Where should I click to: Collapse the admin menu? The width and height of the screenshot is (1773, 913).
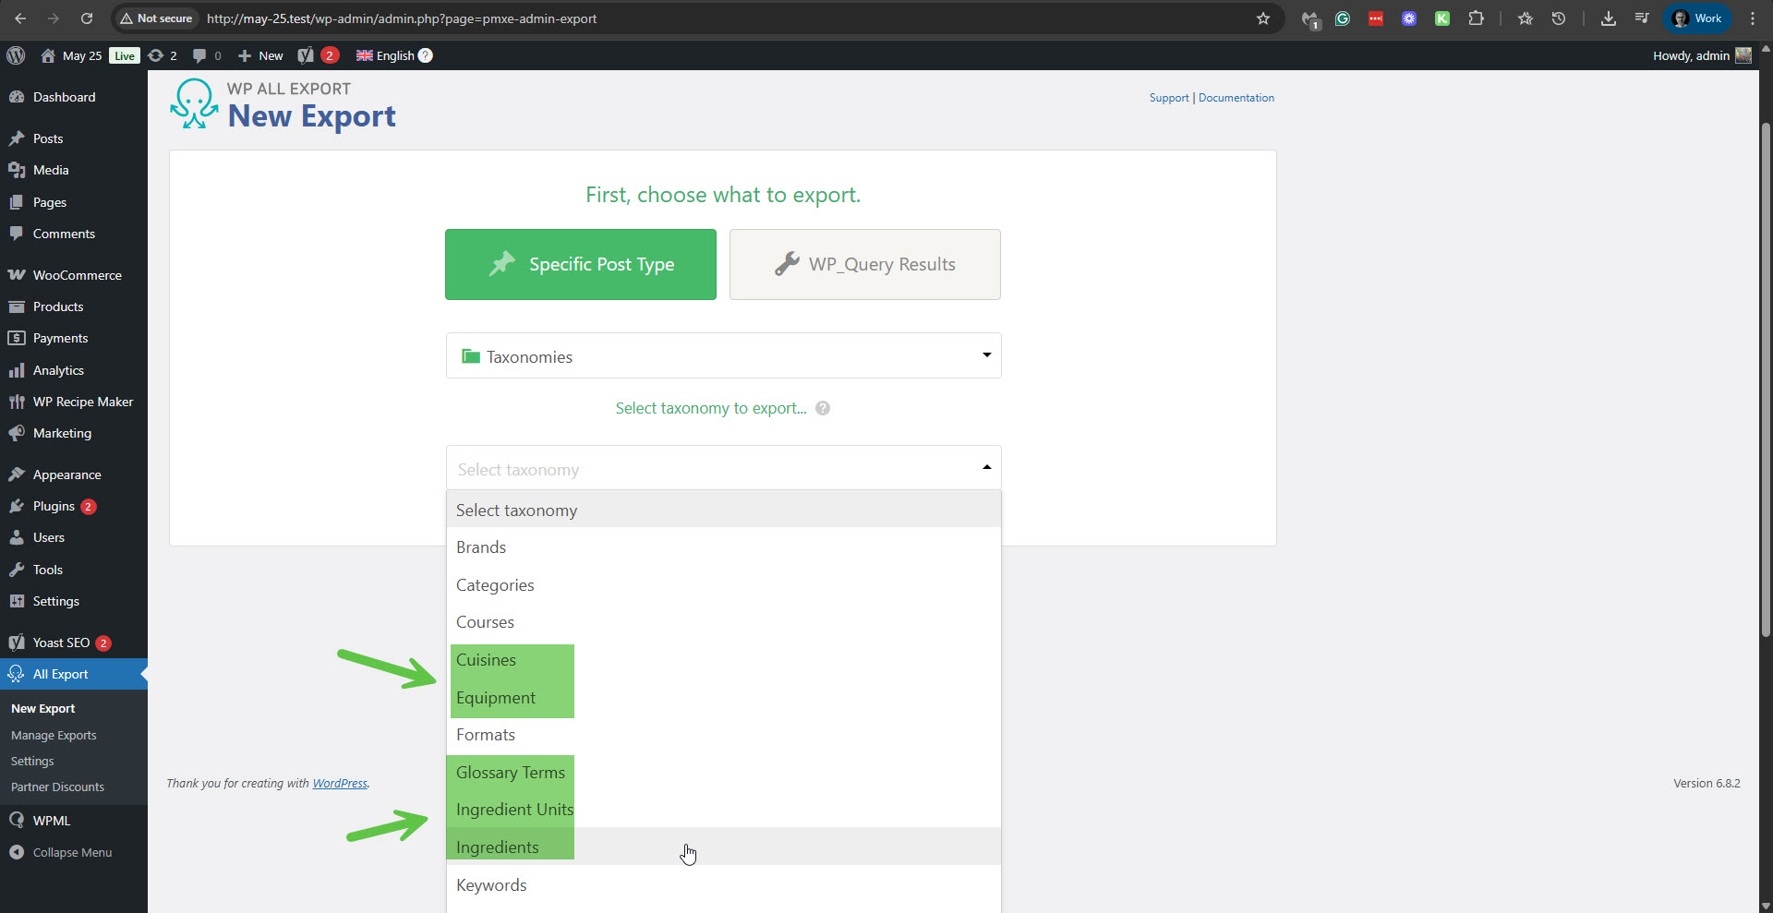[x=74, y=852]
